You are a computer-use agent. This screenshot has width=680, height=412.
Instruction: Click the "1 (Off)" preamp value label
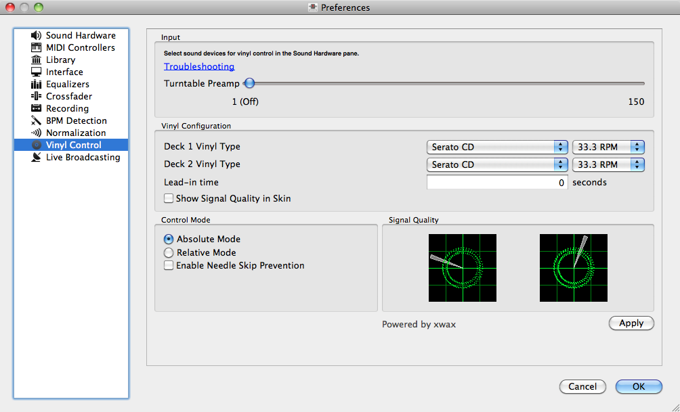(x=245, y=101)
